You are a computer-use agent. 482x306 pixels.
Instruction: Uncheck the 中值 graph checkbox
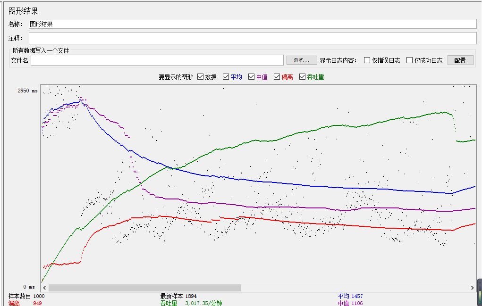pos(252,77)
